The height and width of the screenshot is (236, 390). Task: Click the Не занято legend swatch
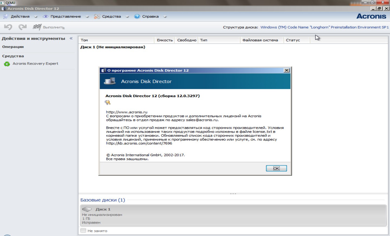click(x=83, y=231)
